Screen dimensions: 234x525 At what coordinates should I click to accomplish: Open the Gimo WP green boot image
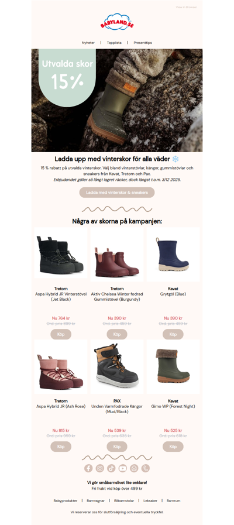(x=173, y=366)
